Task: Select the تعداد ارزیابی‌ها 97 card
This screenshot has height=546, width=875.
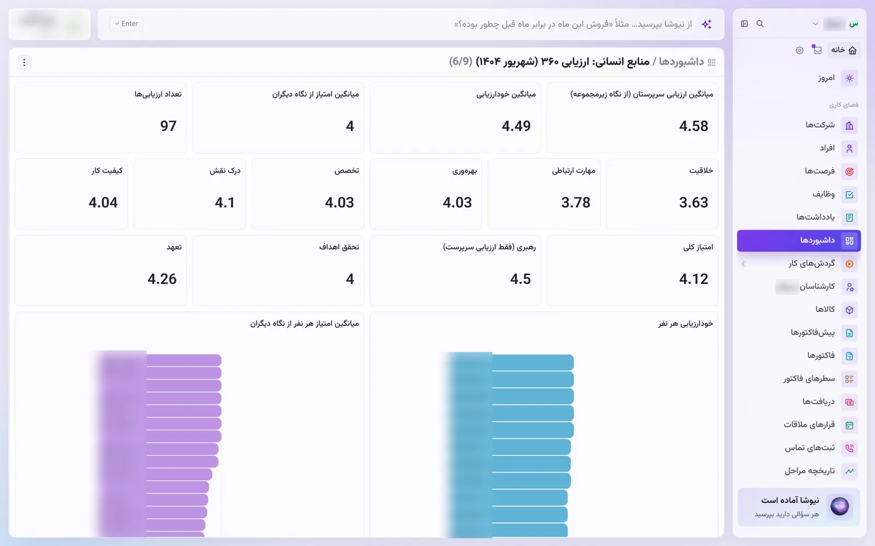Action: [x=101, y=117]
